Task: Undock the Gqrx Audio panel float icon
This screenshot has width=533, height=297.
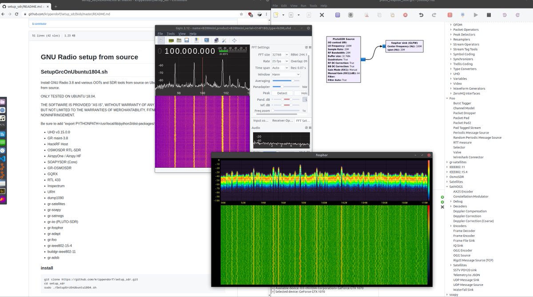Action: 306,128
